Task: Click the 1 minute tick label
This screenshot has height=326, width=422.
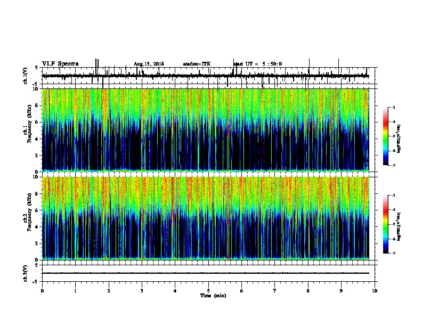Action: (75, 291)
